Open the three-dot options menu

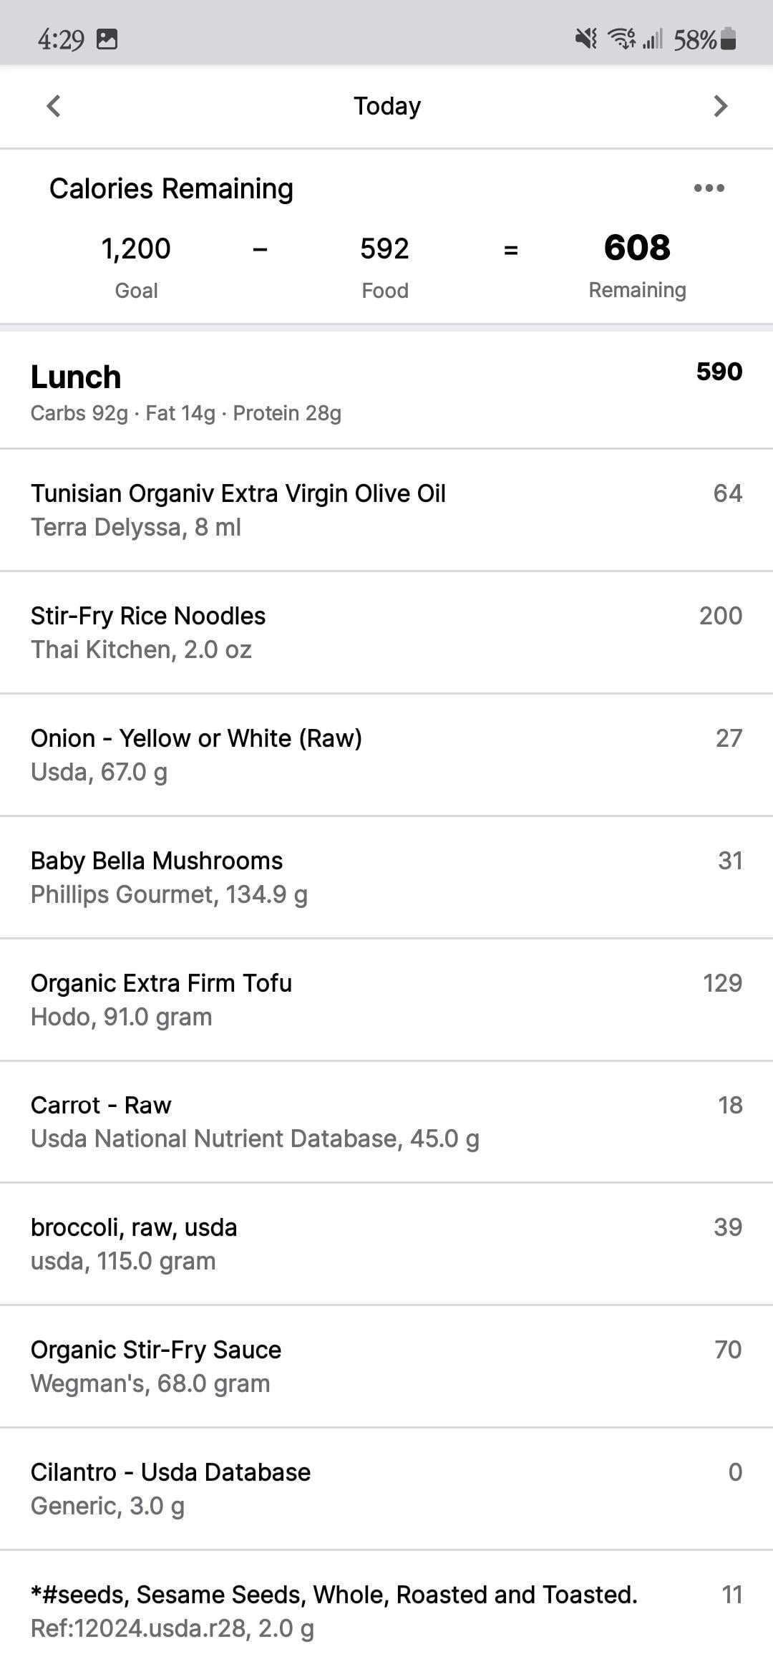(x=709, y=188)
